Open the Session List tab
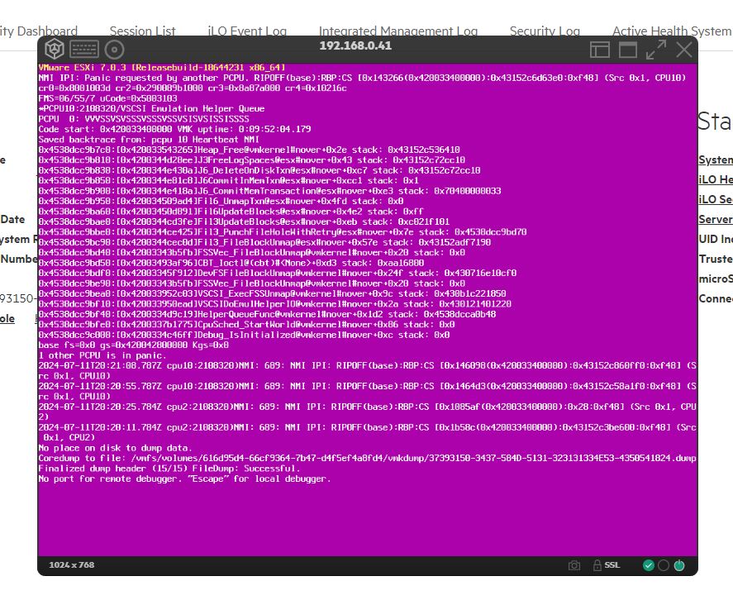The image size is (733, 600). click(x=143, y=31)
